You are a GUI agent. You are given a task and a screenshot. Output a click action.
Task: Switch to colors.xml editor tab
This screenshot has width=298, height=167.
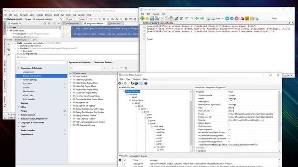pos(115,23)
